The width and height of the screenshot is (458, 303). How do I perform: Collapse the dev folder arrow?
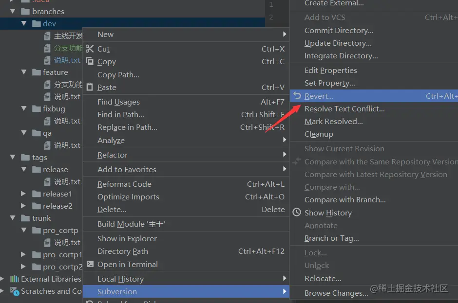(x=24, y=23)
